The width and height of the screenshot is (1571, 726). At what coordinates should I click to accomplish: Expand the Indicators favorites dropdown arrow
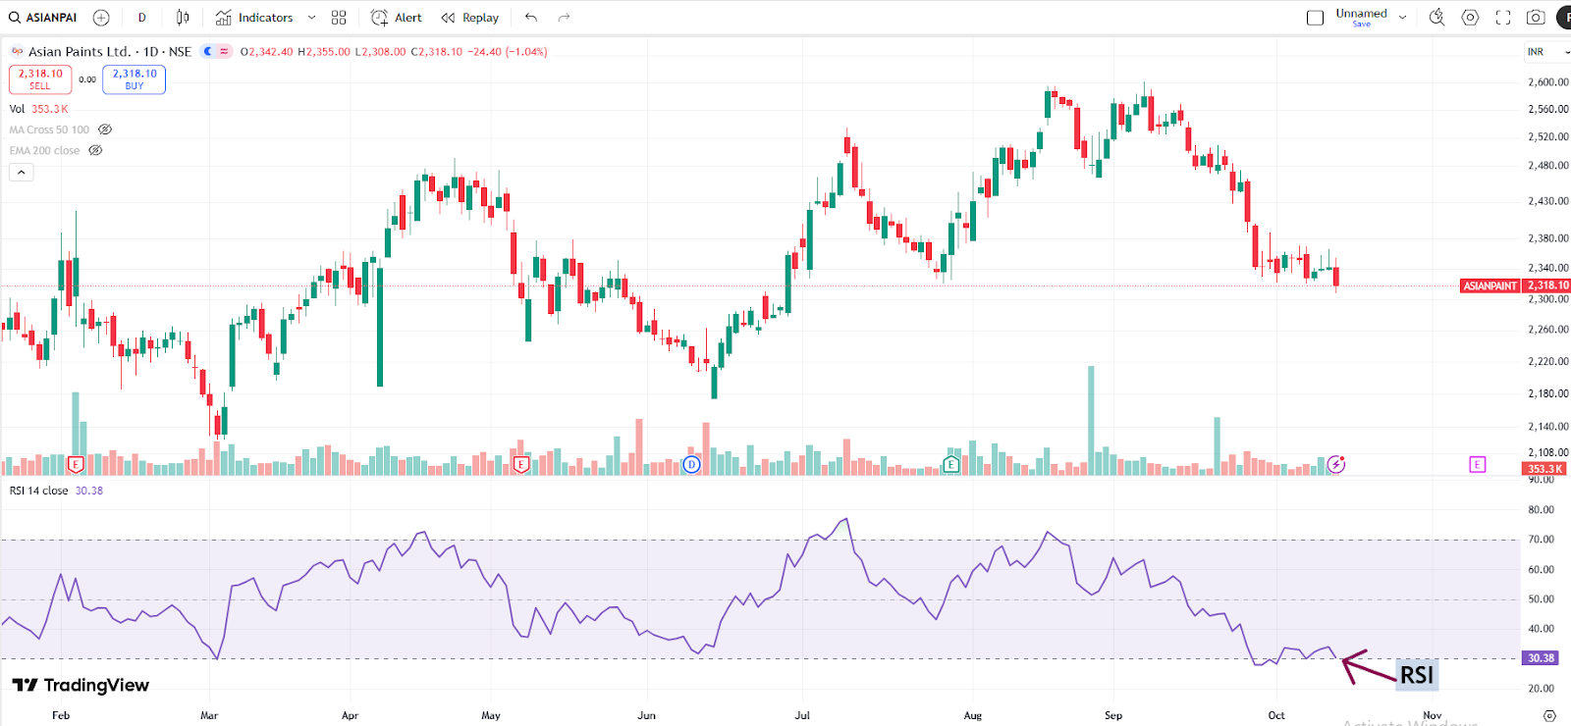coord(312,18)
